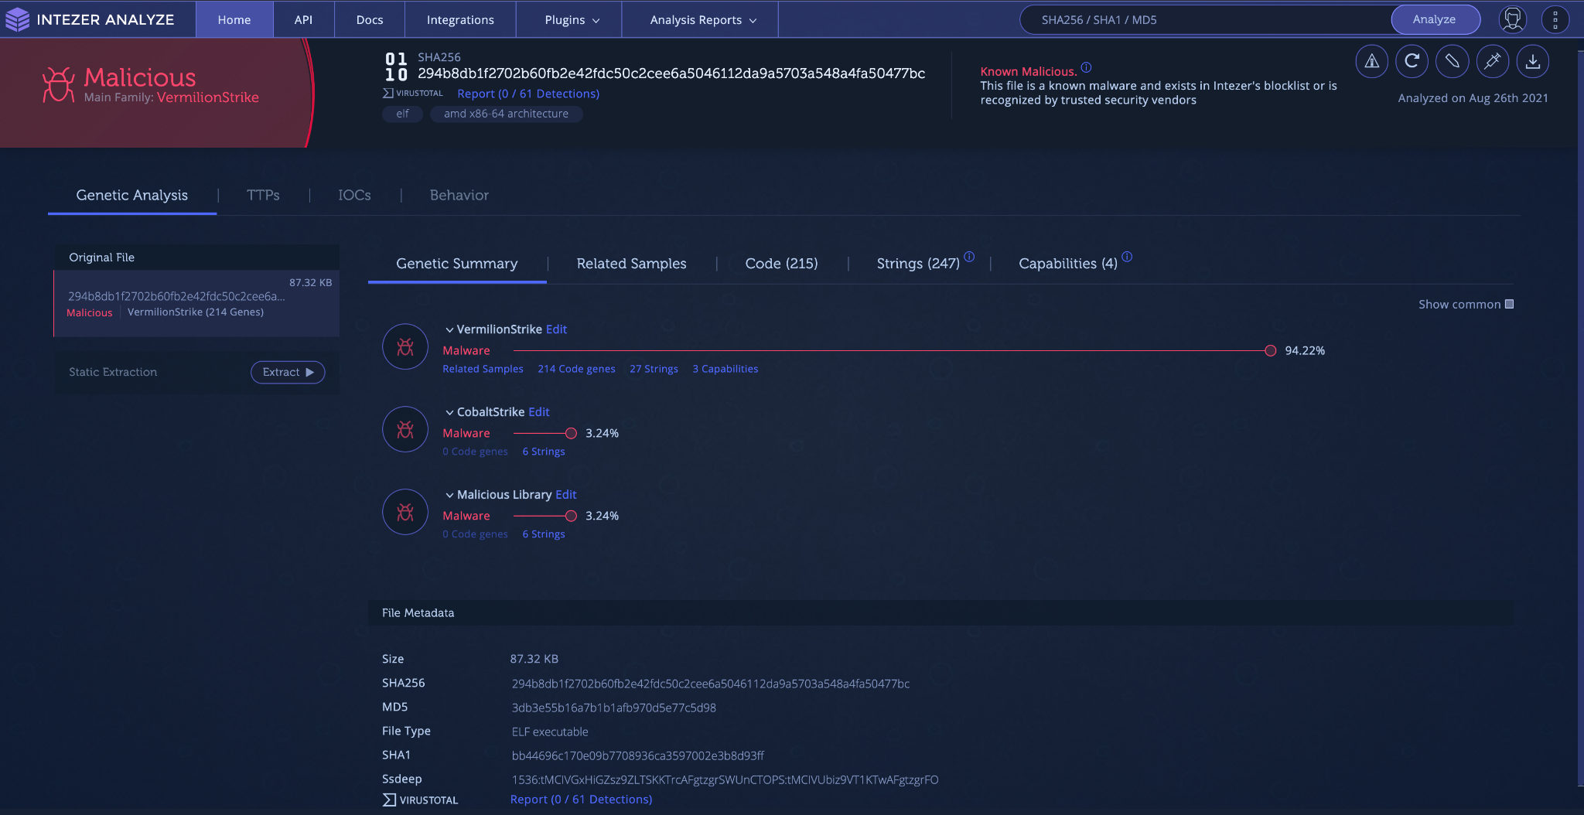Toggle the Show common checkbox

point(1509,304)
